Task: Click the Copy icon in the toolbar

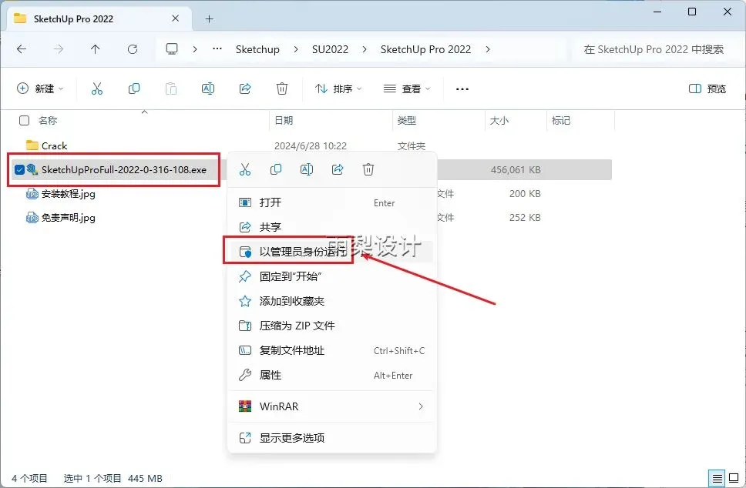Action: click(134, 89)
